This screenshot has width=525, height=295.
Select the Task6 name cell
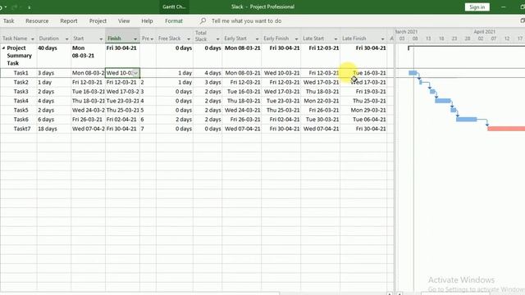pos(19,120)
